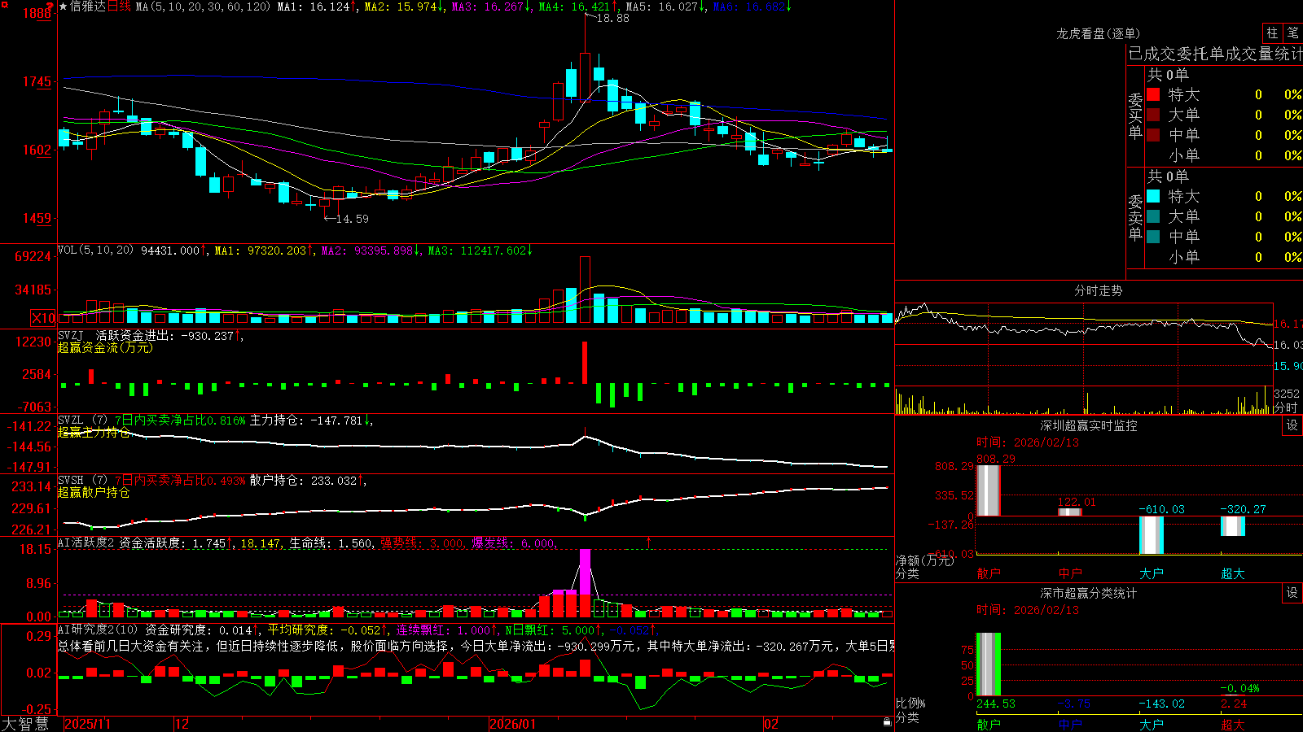The width and height of the screenshot is (1303, 732).
Task: Click the teal 大单 swatch under 委卖单
Action: pos(1153,216)
